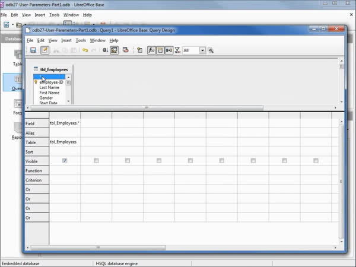Check Visible box in ninth grid column
Viewport: 356px width, 267px height.
(x=316, y=161)
